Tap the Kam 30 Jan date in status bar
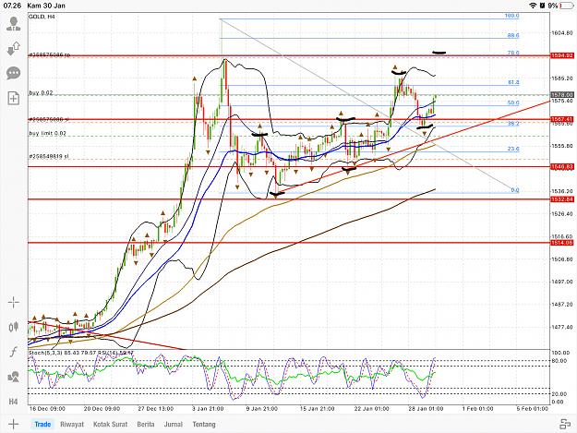The width and height of the screenshot is (577, 433). 46,6
